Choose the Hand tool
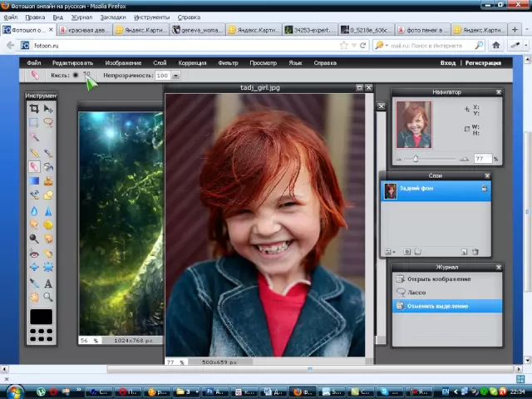The width and height of the screenshot is (532, 399). [x=34, y=297]
